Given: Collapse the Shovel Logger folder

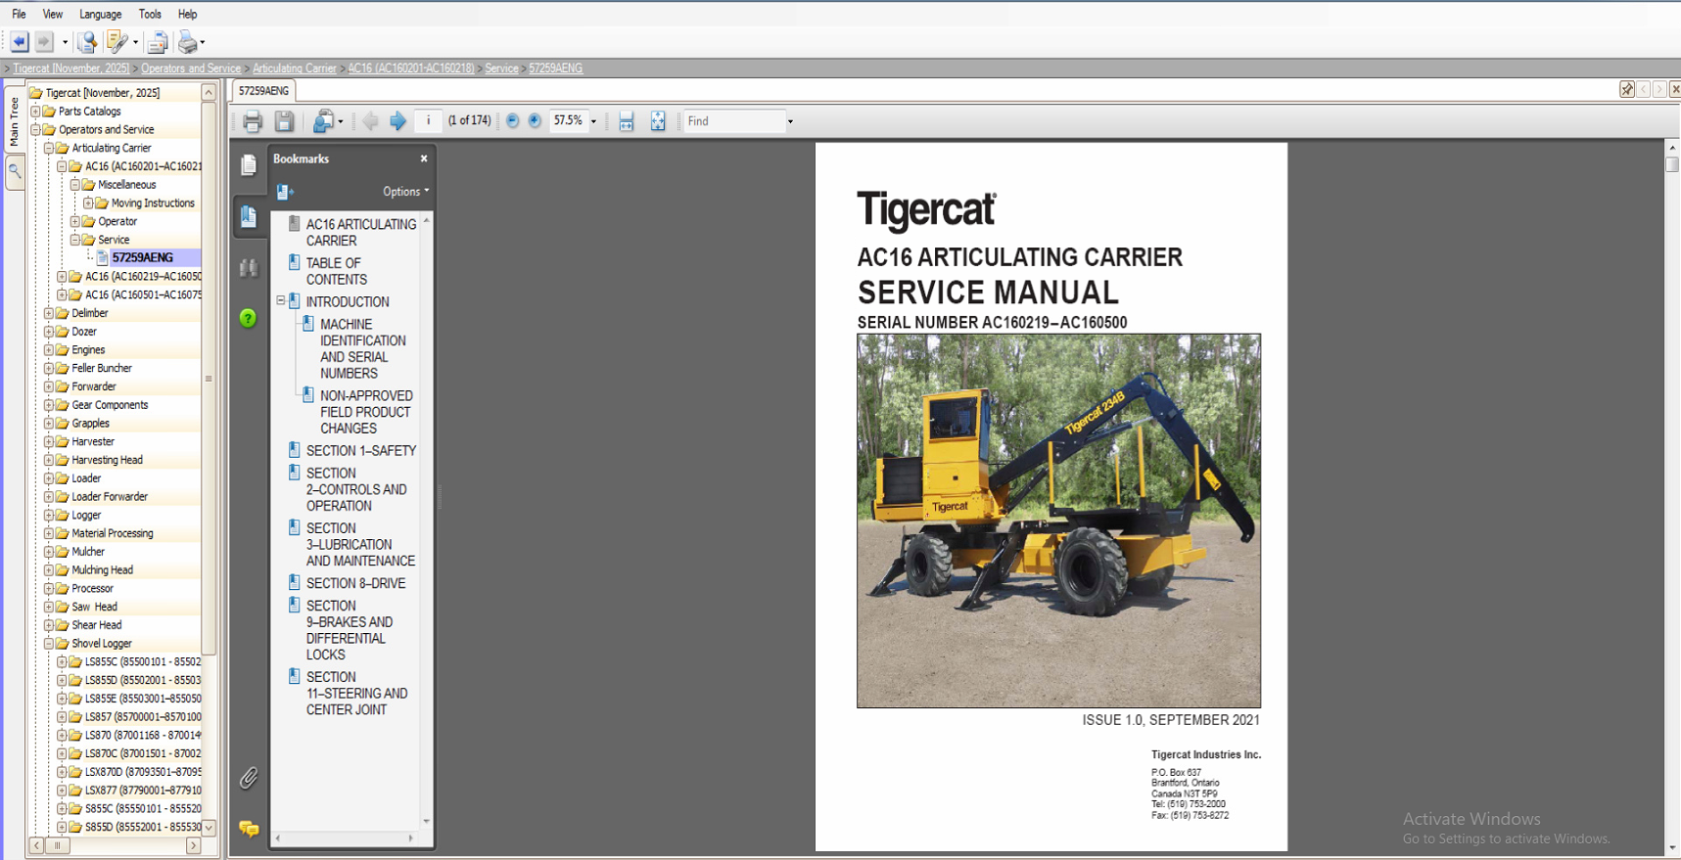Looking at the screenshot, I should (x=48, y=644).
